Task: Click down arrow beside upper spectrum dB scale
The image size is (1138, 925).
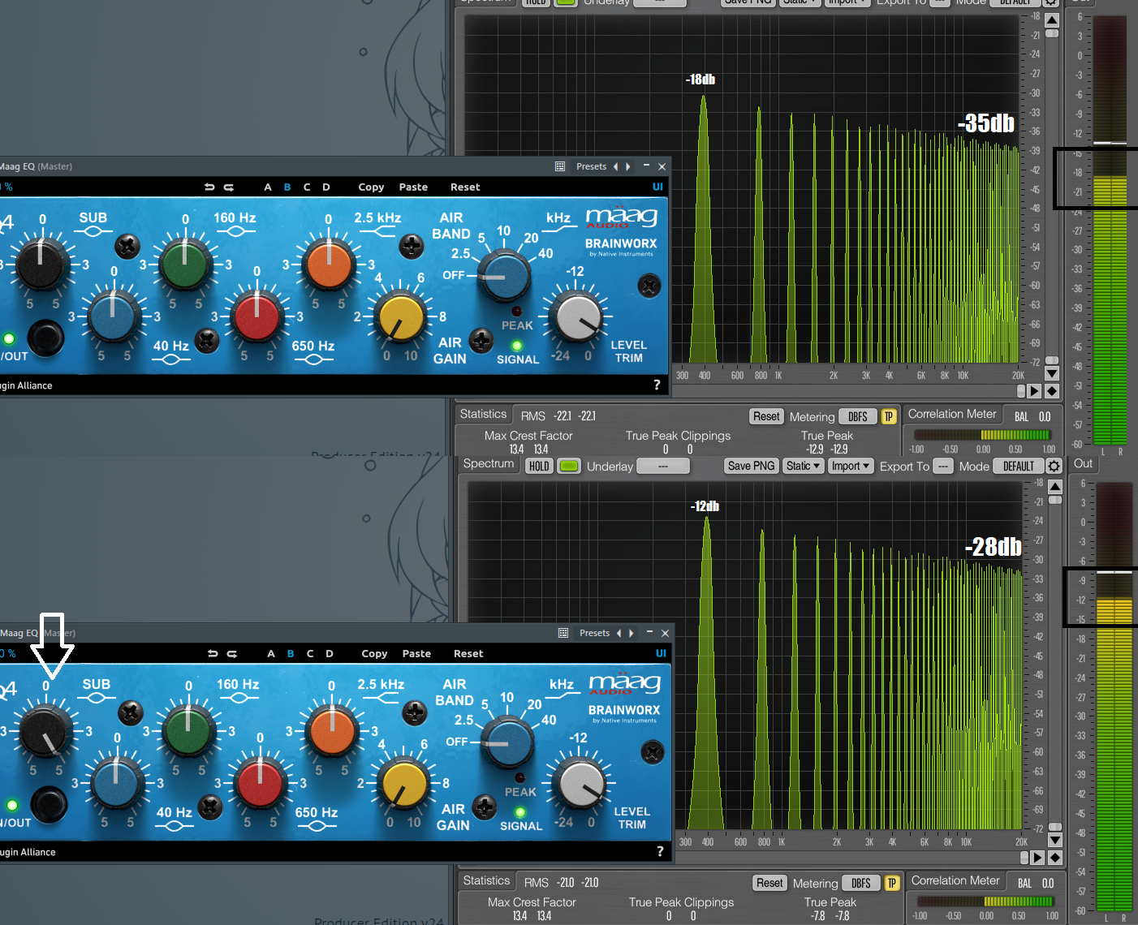Action: [1052, 374]
